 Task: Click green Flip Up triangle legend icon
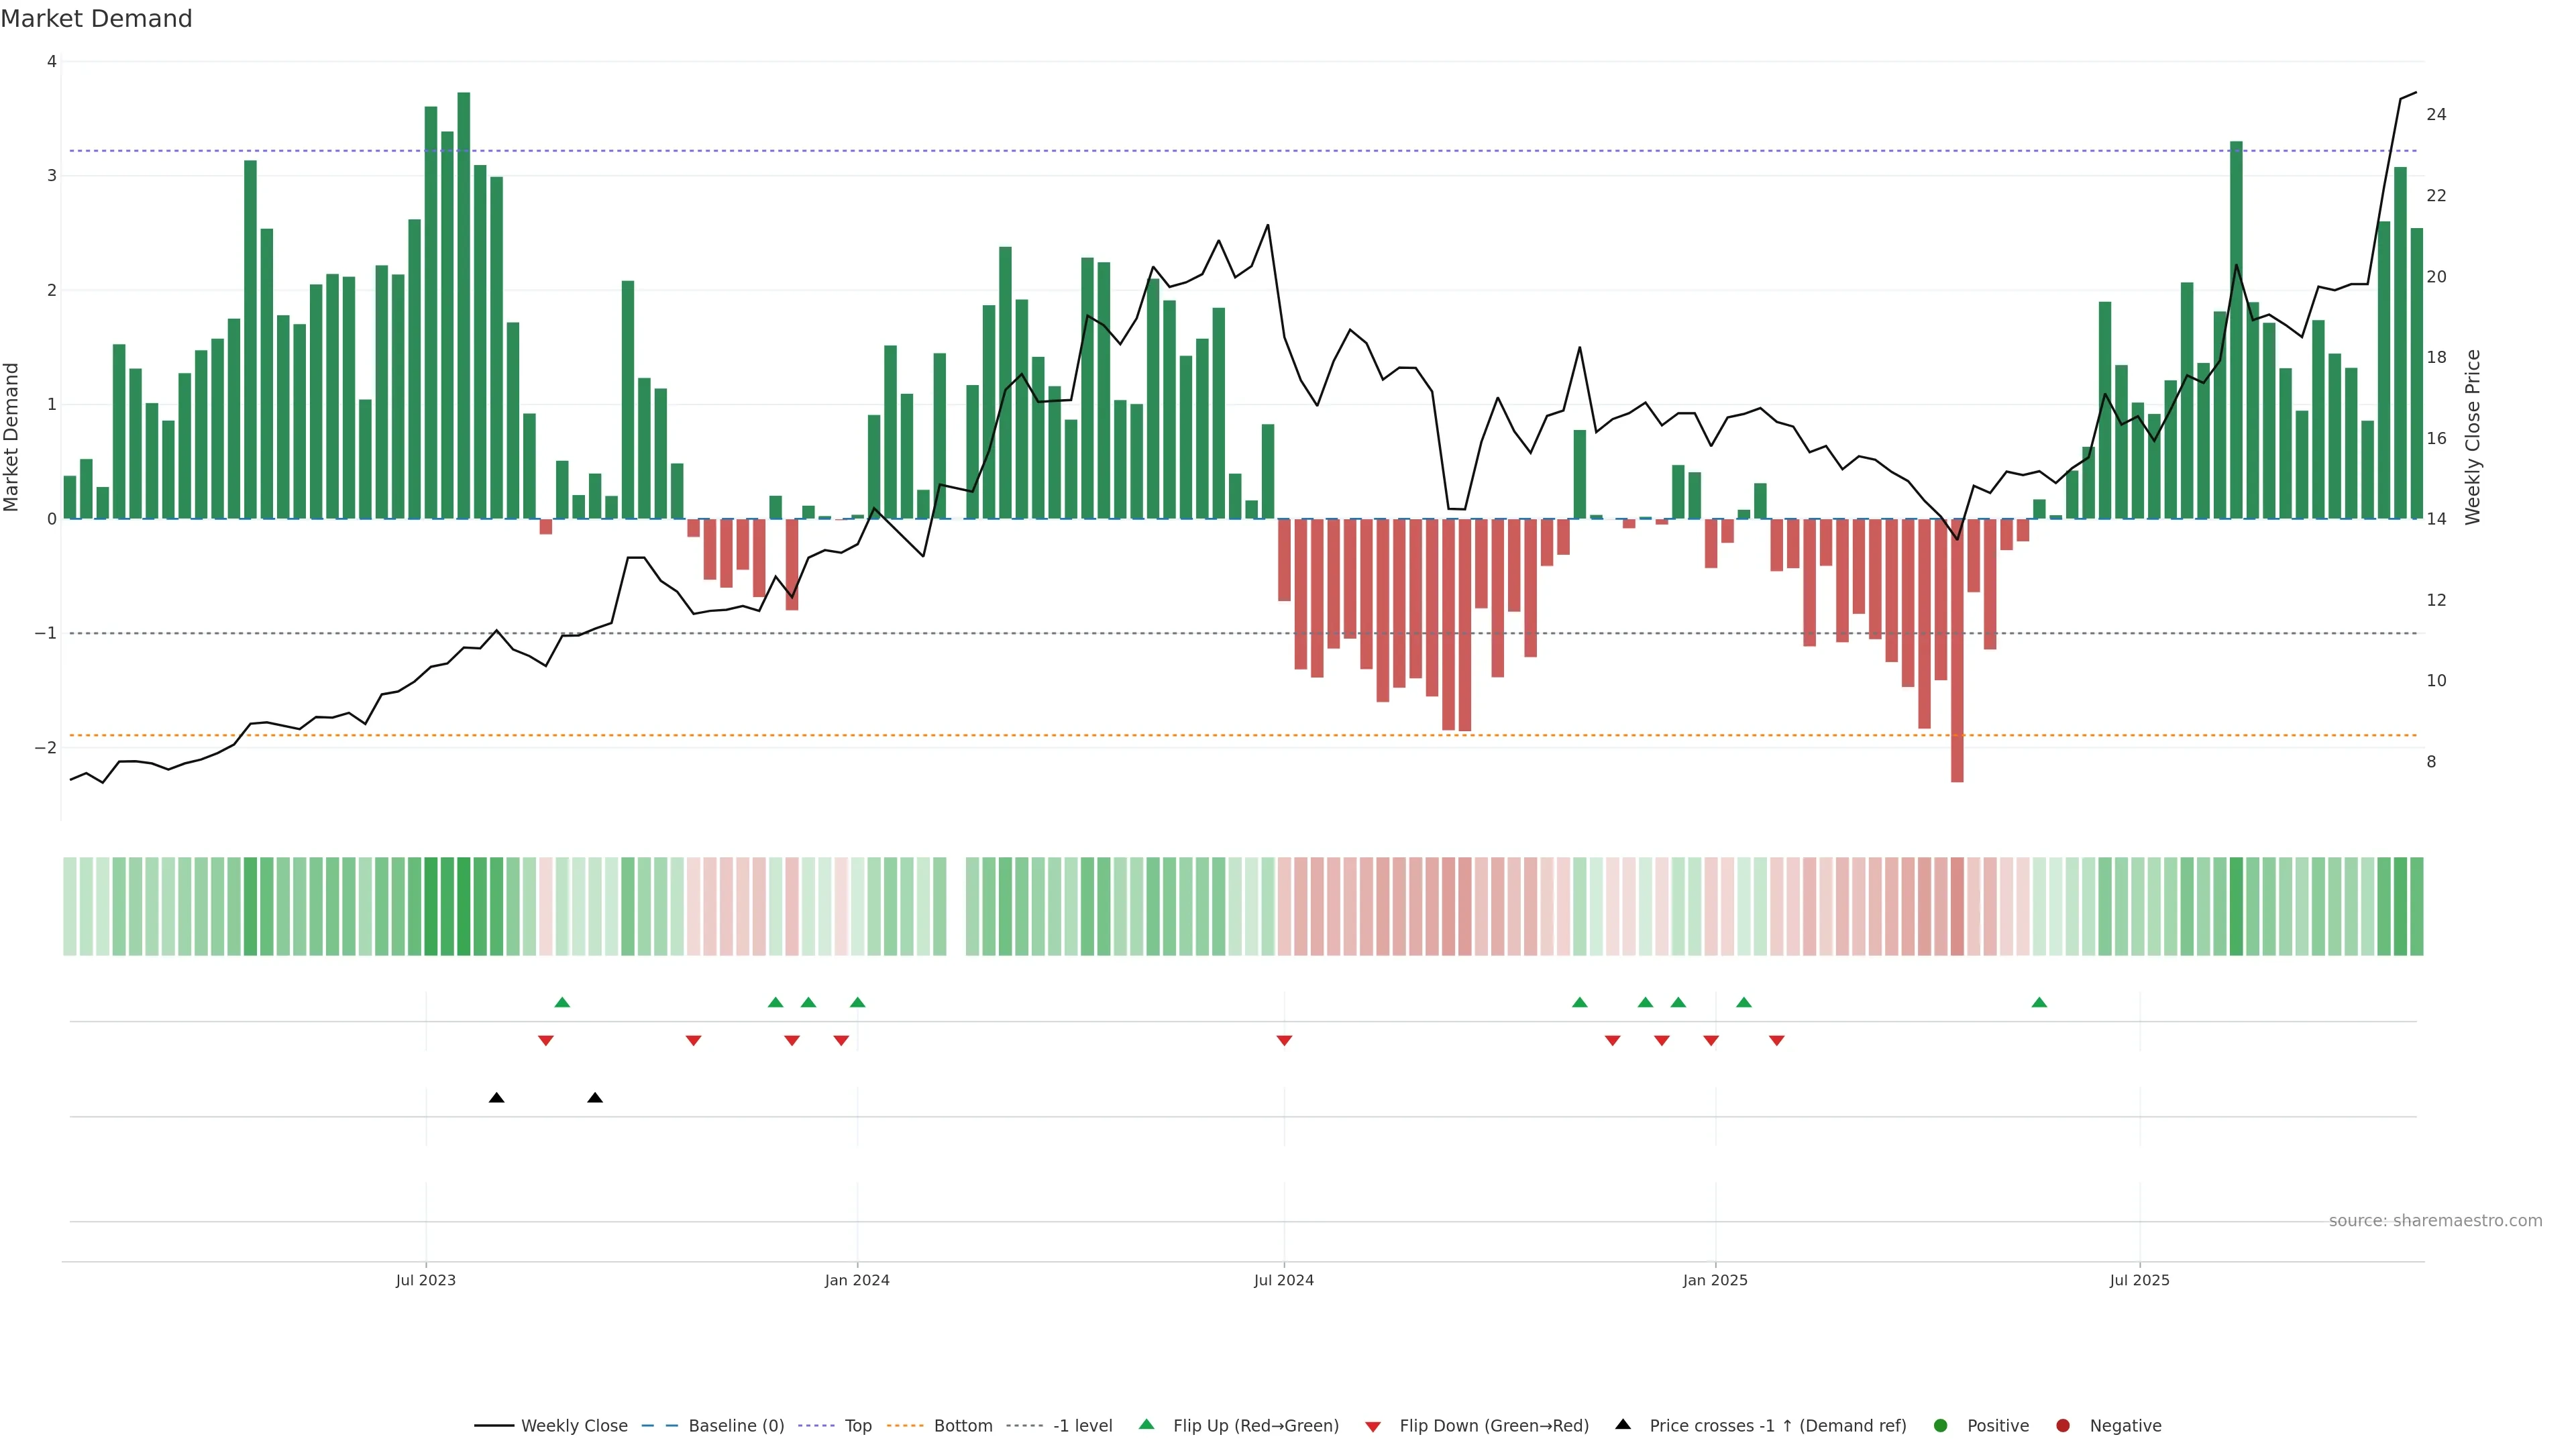coord(1146,1425)
